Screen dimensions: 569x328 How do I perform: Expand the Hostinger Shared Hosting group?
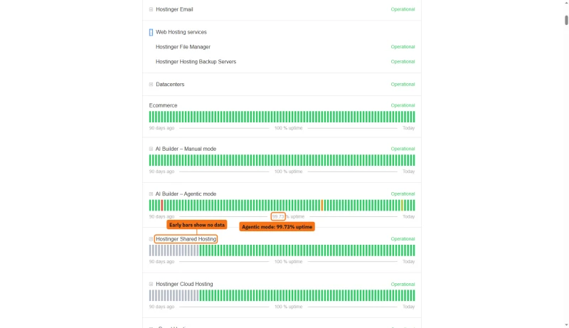coord(151,239)
